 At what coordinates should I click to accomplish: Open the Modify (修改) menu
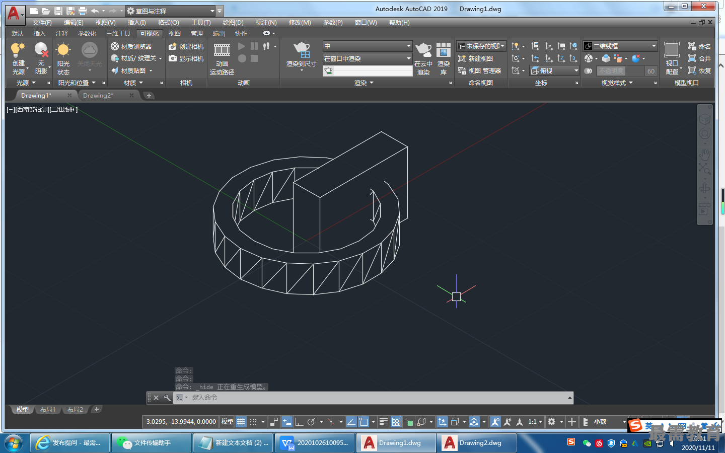(x=300, y=23)
